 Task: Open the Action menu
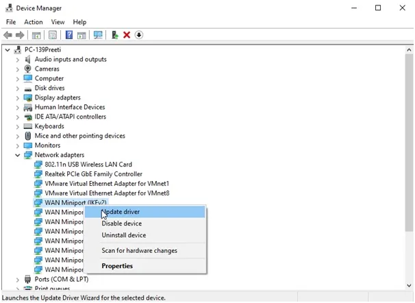coord(34,22)
